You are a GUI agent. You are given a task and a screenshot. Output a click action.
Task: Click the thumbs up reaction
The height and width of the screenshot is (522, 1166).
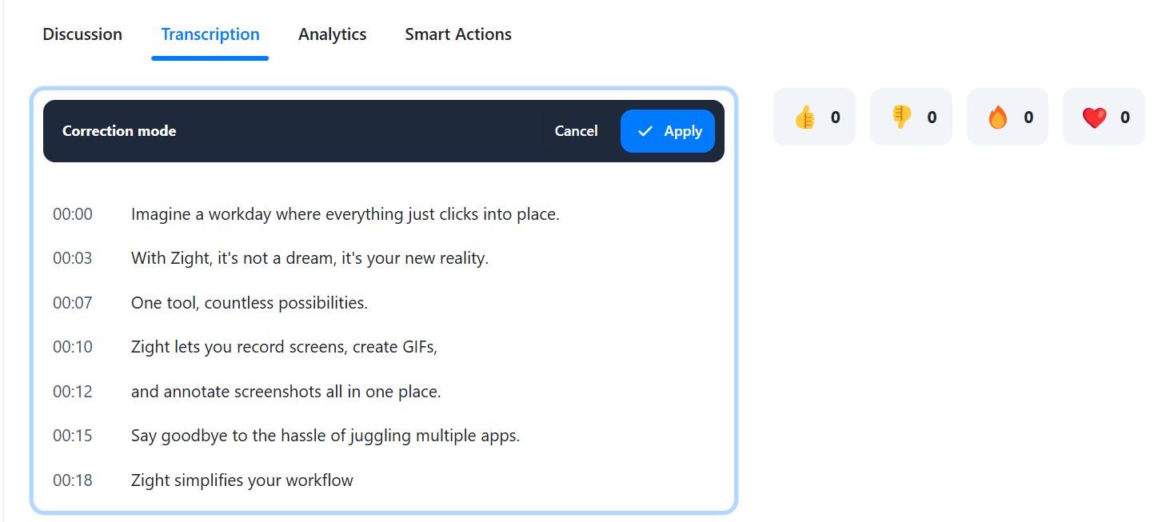(813, 118)
